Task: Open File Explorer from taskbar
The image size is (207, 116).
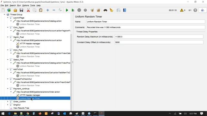Action: click(x=15, y=113)
